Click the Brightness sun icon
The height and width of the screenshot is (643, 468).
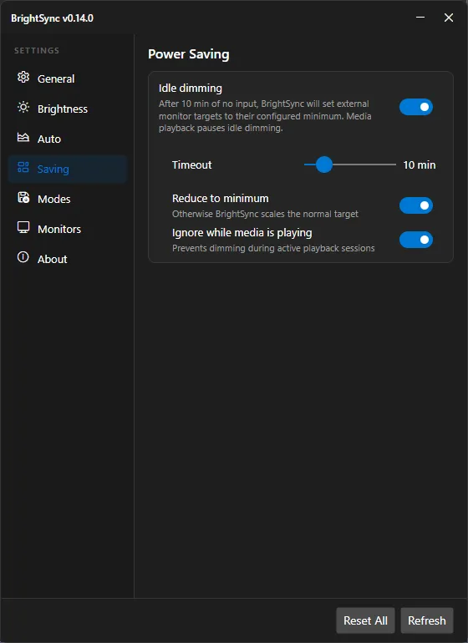coord(23,108)
